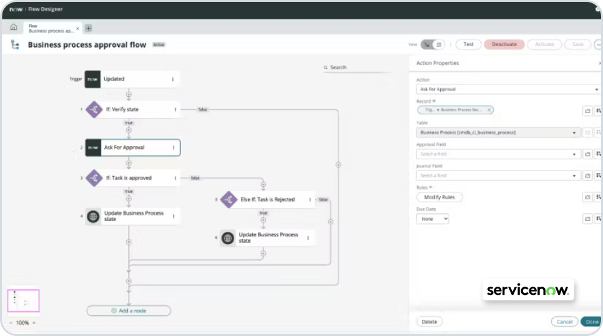The width and height of the screenshot is (603, 336).
Task: Select the Business process approval flow tab
Action: pos(50,28)
